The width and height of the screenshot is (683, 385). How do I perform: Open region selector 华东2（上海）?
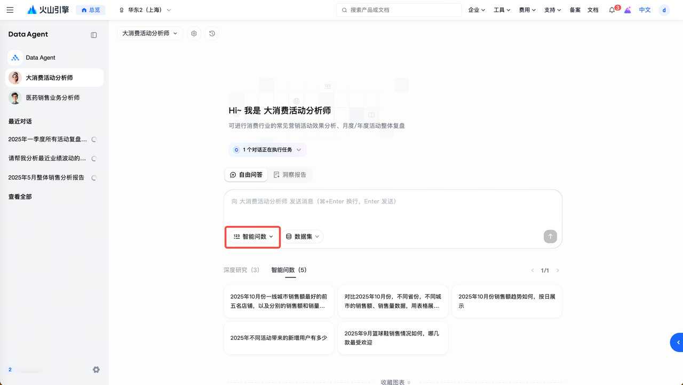click(145, 10)
